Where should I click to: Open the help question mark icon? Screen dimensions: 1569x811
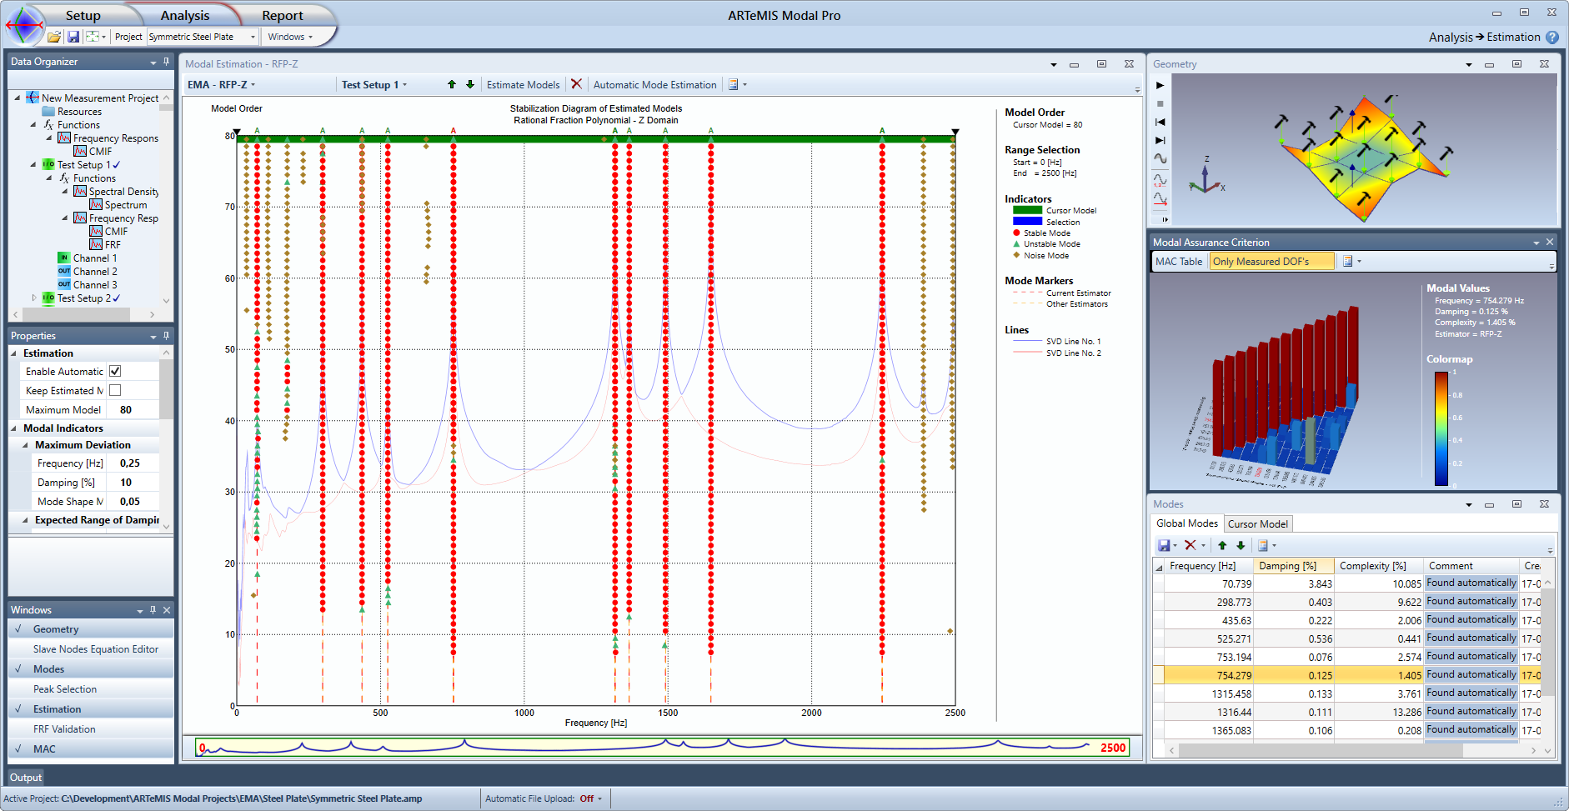point(1551,38)
